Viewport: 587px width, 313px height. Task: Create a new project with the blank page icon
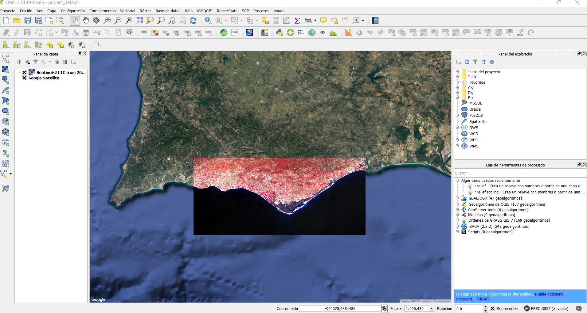pos(6,21)
